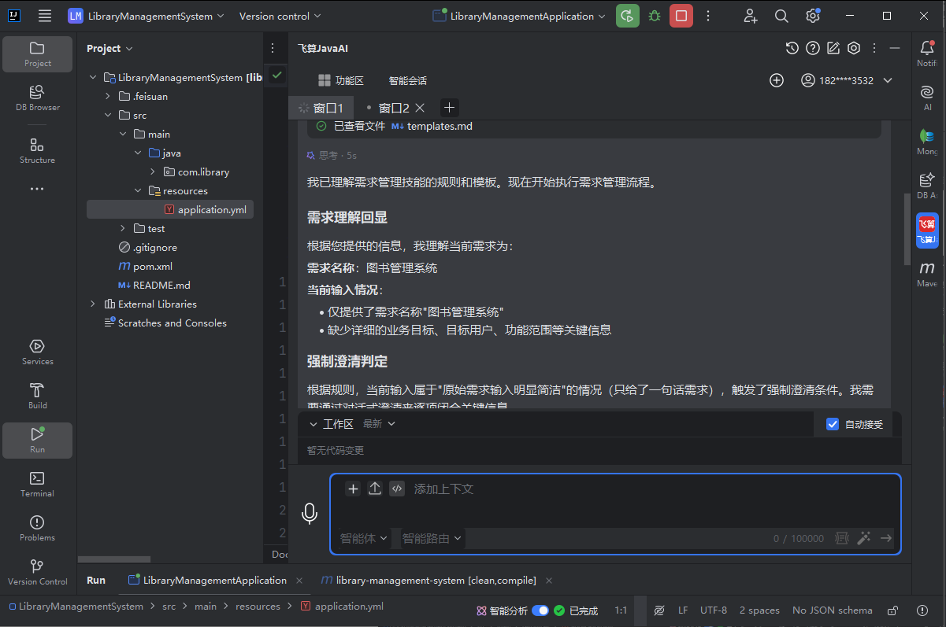Stop the running application red button
Image resolution: width=946 pixels, height=627 pixels.
(x=681, y=16)
